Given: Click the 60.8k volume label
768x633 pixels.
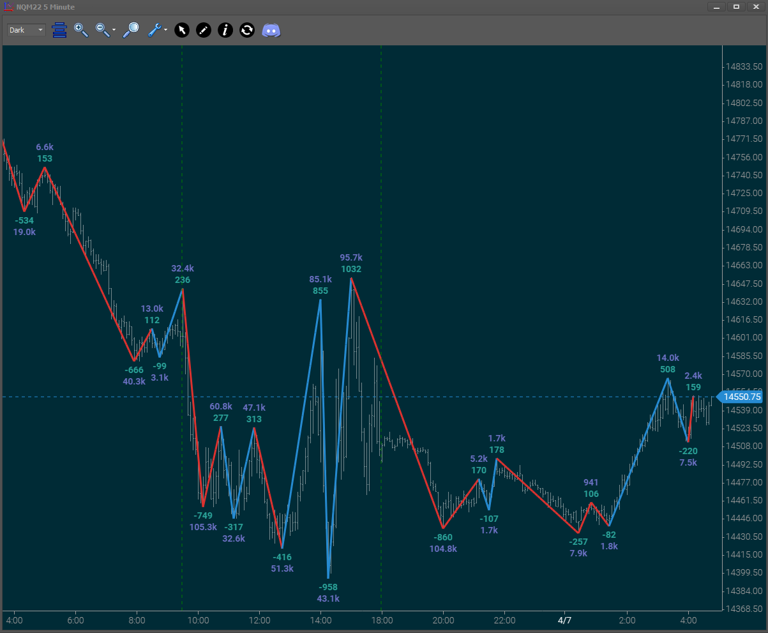Looking at the screenshot, I should click(x=221, y=406).
